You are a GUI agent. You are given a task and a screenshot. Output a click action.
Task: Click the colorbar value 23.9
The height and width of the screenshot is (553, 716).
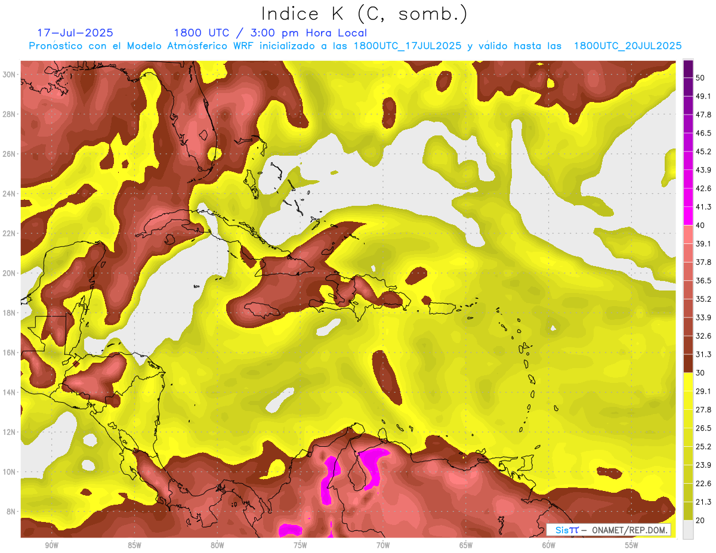pos(703,465)
